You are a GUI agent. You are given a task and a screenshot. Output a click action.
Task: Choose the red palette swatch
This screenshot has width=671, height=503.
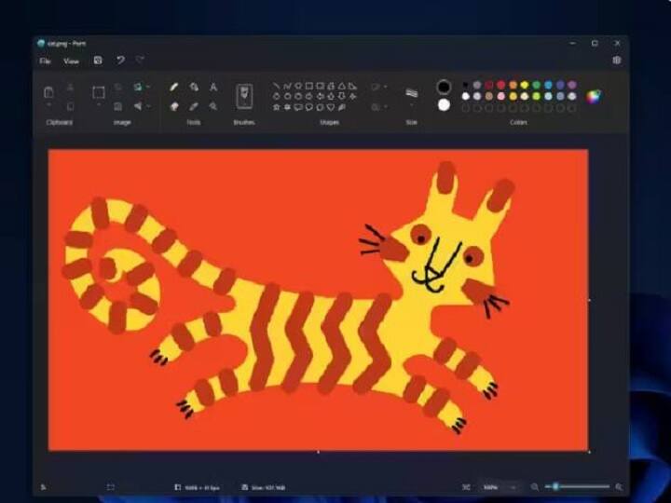point(500,85)
